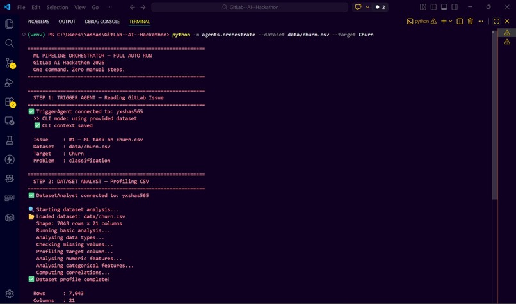Open the Go menu
This screenshot has height=304, width=516.
[x=95, y=7]
